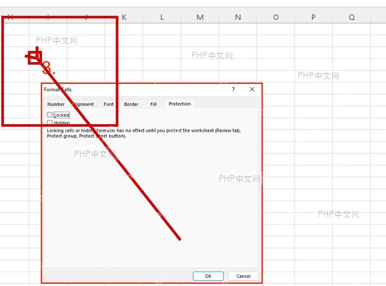Select column O header

[276, 17]
